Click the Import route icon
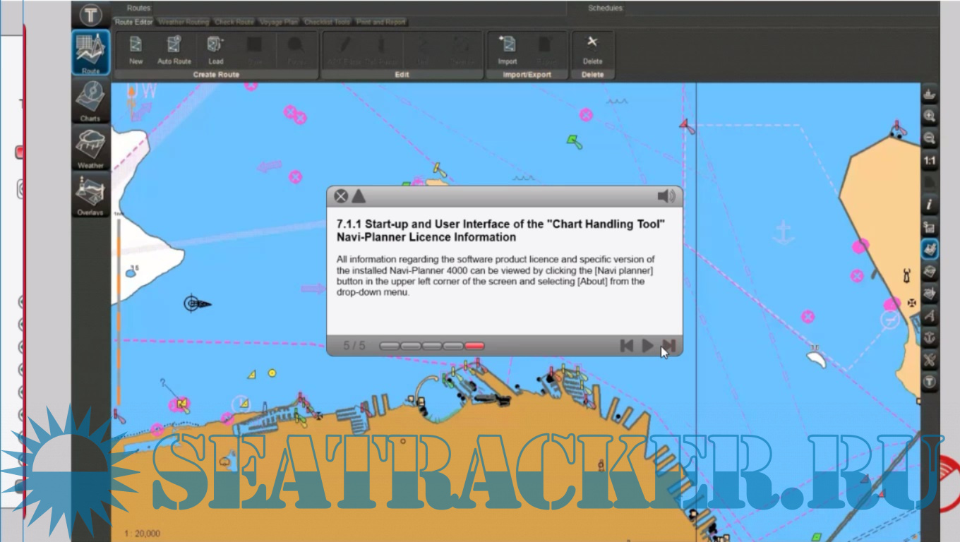 pos(507,49)
